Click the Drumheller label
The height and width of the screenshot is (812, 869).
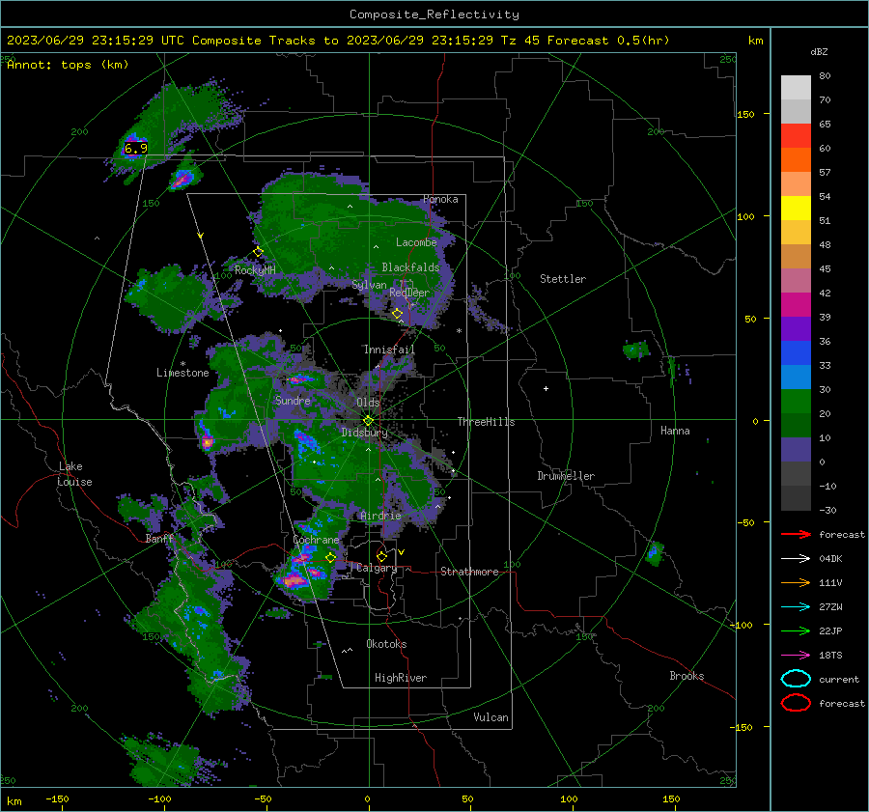pyautogui.click(x=566, y=476)
